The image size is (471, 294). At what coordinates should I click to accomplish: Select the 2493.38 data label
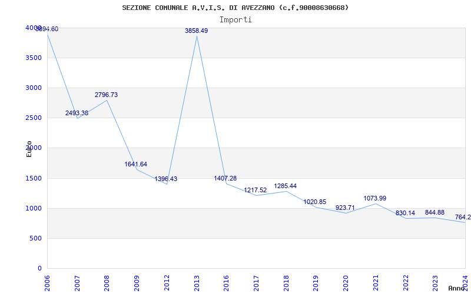[77, 113]
